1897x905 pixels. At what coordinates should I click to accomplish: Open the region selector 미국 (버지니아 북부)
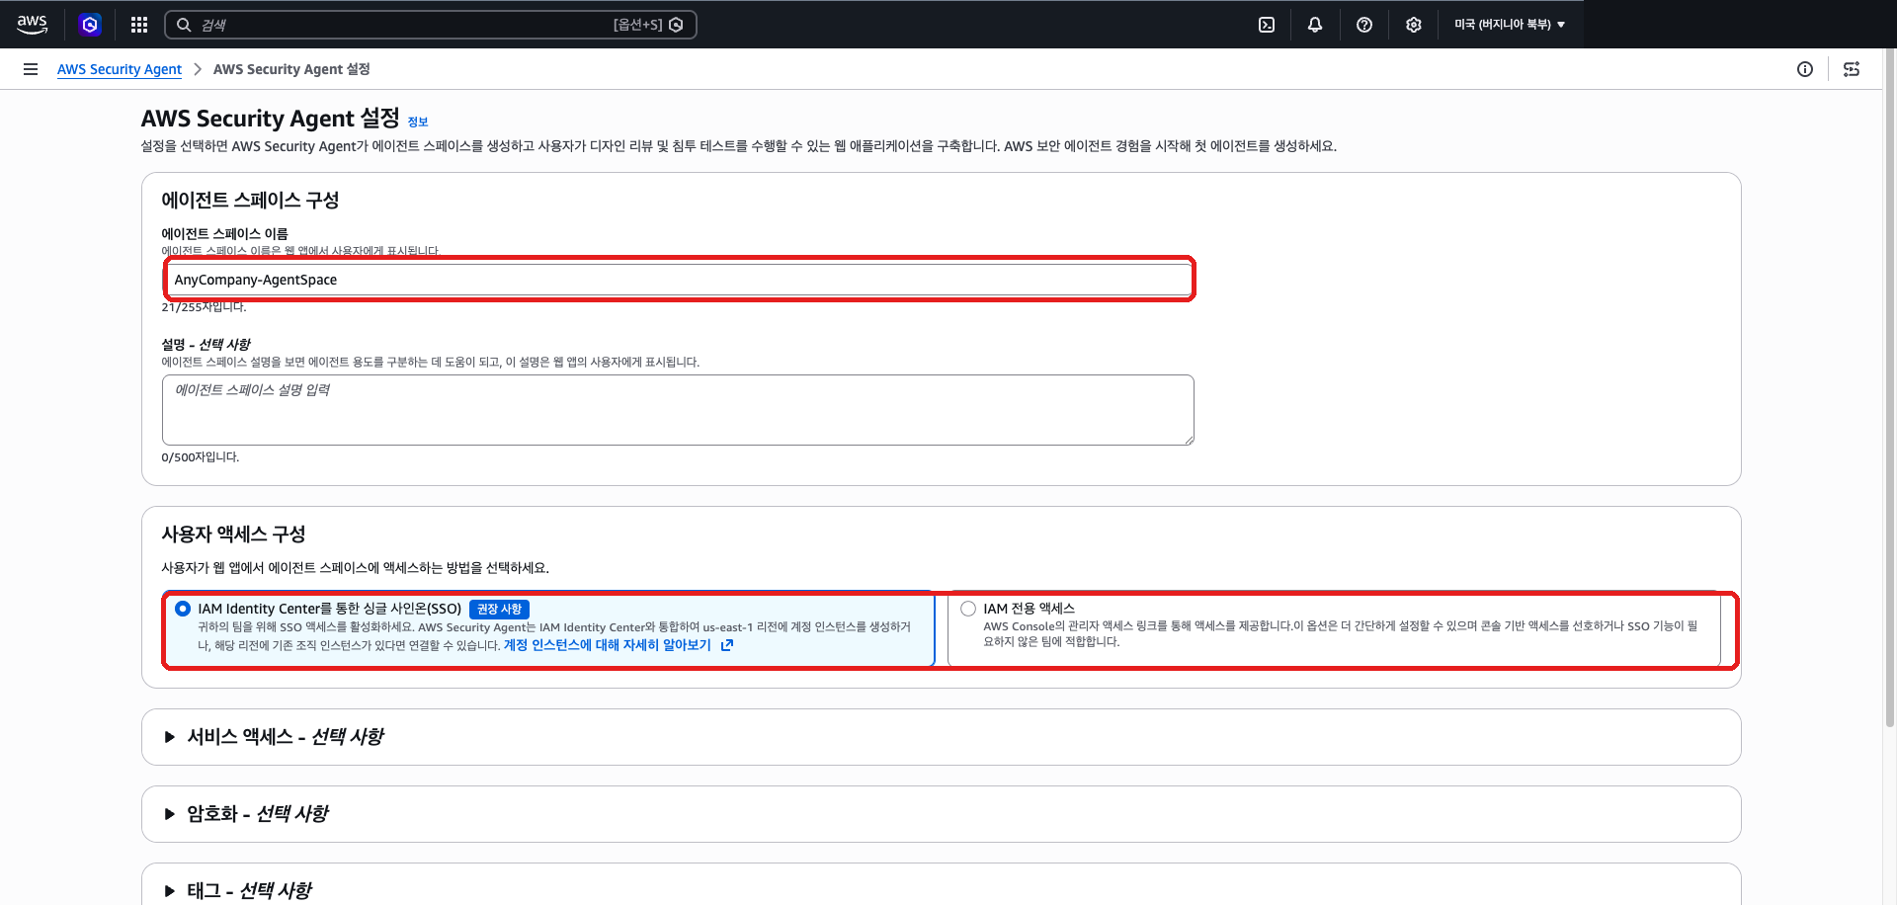(x=1510, y=25)
